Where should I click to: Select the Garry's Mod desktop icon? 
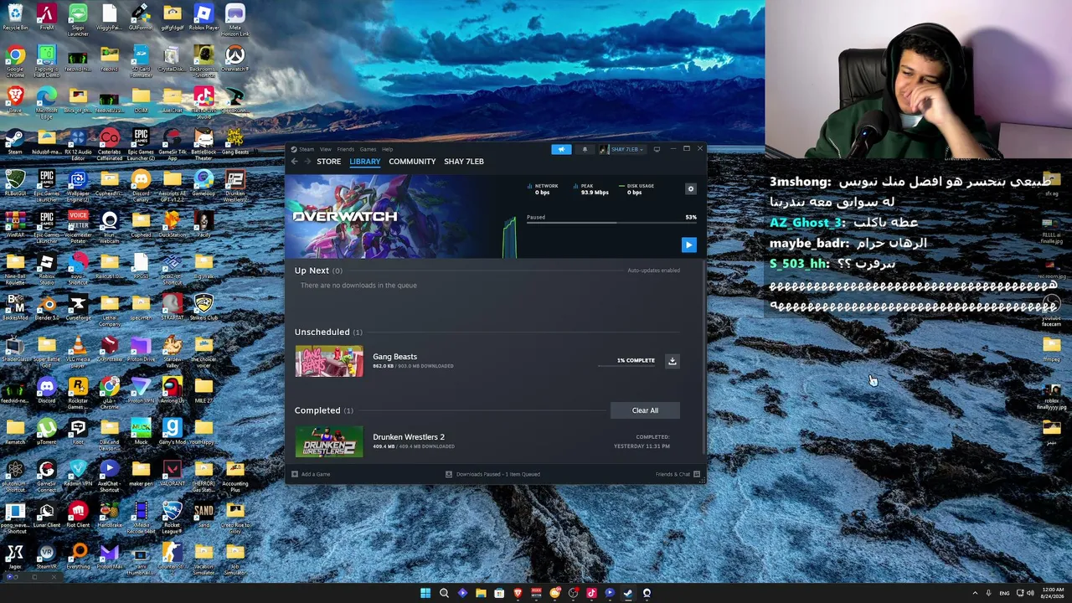172,431
